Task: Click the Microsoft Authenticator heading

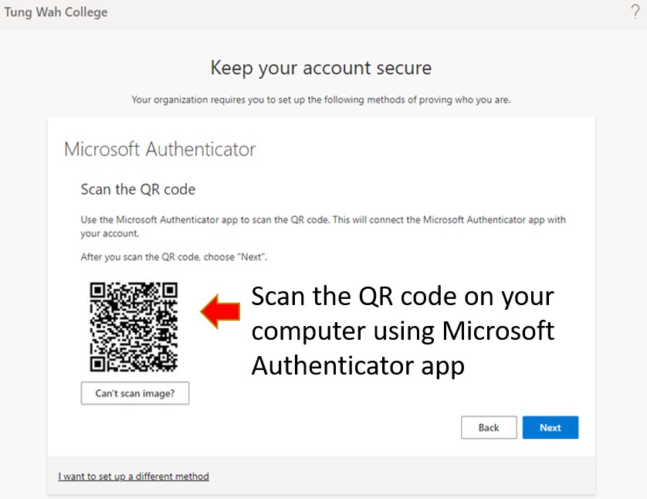Action: (160, 149)
